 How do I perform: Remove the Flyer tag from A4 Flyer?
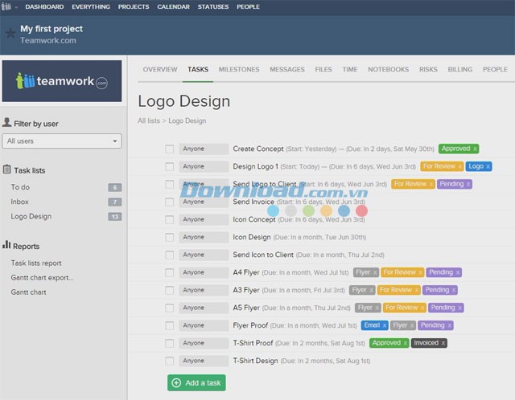[x=375, y=272]
